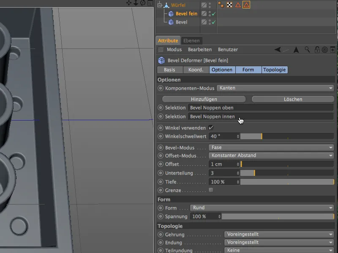Select the Koord. tab
The height and width of the screenshot is (253, 338).
196,70
